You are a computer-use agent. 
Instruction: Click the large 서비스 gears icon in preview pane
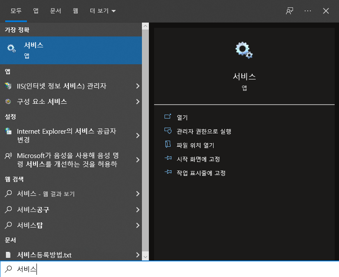tap(244, 50)
